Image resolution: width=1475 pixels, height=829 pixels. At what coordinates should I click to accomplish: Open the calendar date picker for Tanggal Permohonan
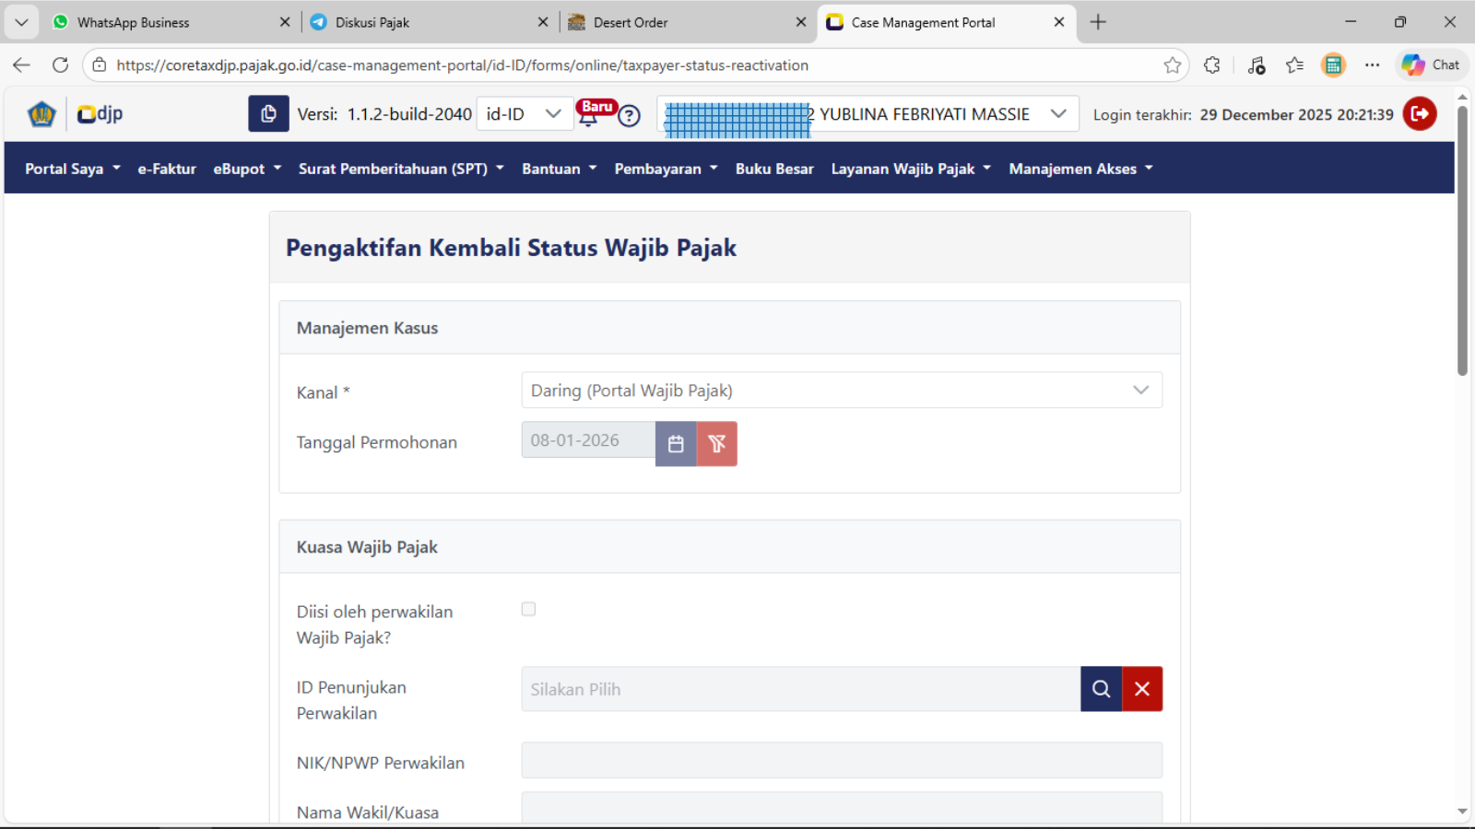click(x=676, y=444)
